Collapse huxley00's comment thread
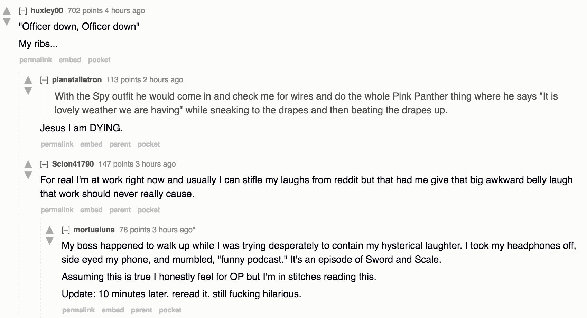 tap(23, 11)
